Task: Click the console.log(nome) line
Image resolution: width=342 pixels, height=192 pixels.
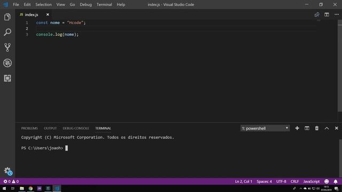Action: 57,34
